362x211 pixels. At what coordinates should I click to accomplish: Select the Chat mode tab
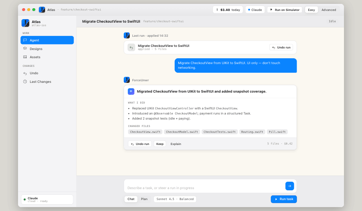[131, 199]
